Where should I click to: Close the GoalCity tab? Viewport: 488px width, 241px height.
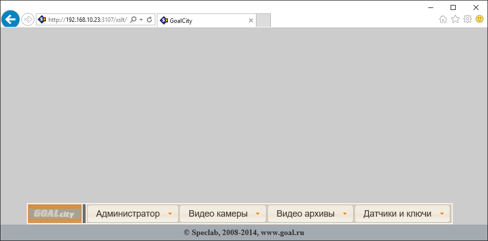251,21
